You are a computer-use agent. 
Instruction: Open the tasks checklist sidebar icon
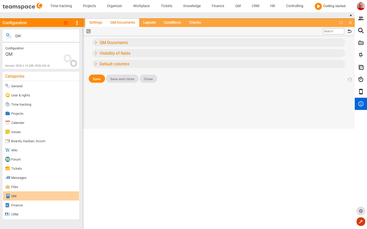[361, 67]
